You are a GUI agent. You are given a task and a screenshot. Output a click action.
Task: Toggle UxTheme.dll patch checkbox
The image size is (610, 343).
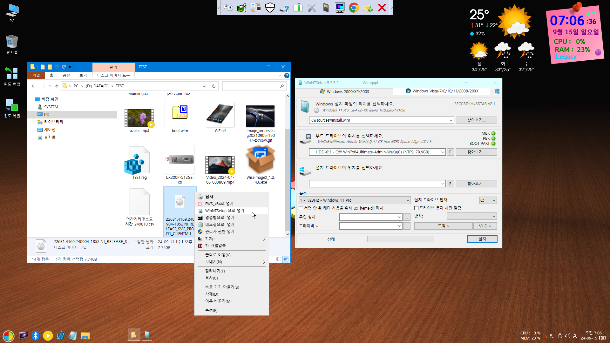point(301,208)
